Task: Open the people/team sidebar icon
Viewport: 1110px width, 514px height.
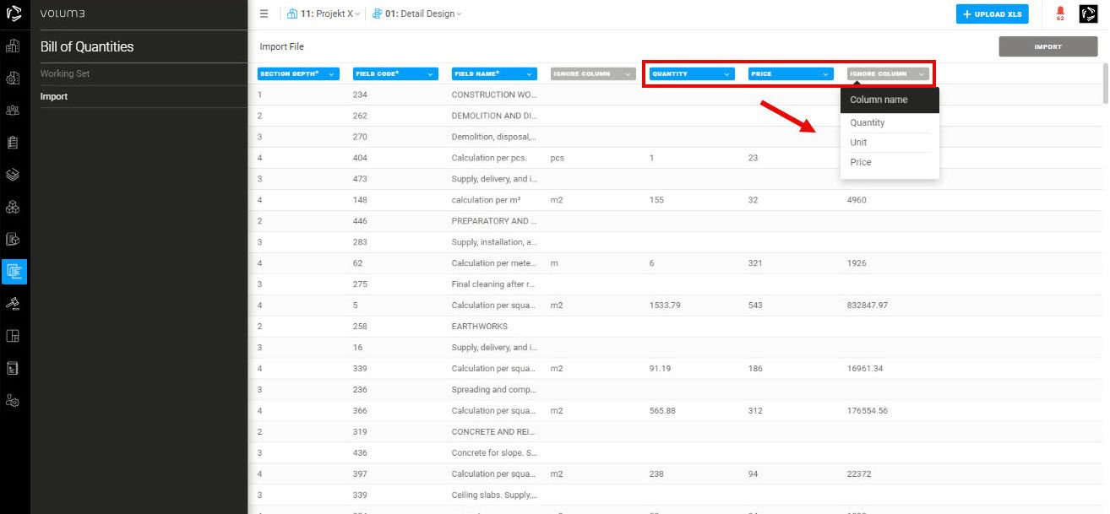Action: pos(13,110)
